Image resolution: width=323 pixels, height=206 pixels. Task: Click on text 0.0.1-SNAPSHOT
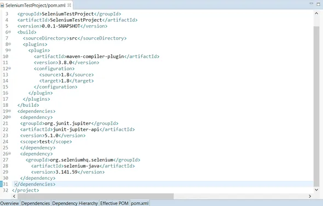tap(61, 26)
